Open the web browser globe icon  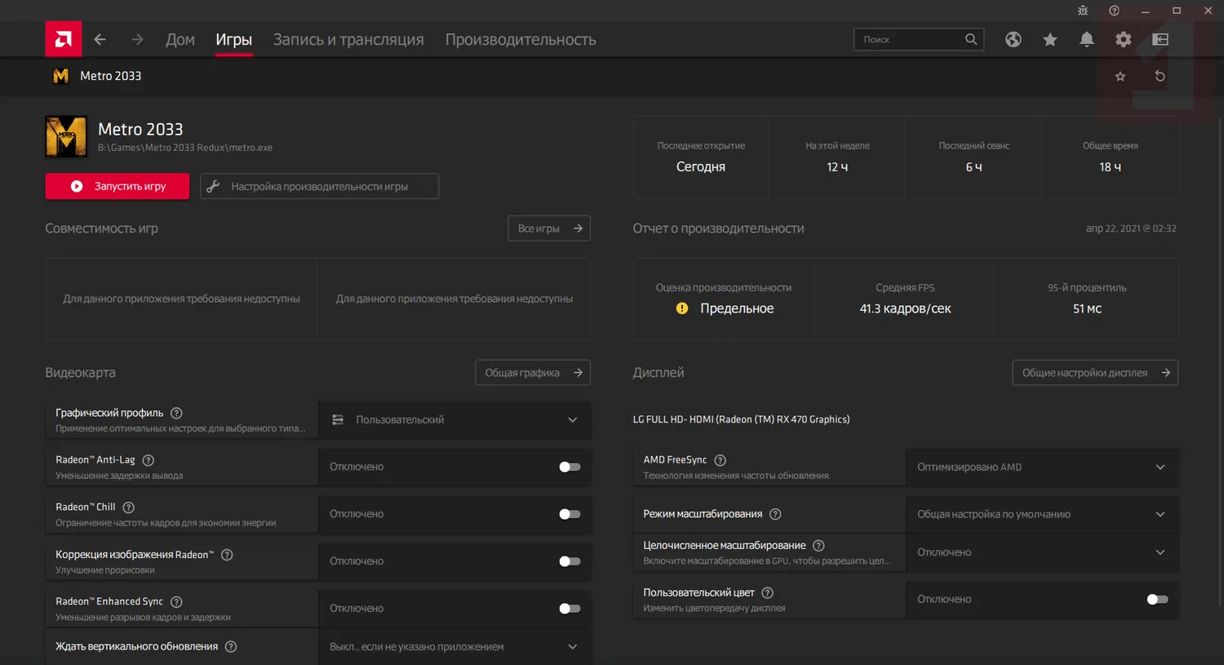tap(1013, 39)
